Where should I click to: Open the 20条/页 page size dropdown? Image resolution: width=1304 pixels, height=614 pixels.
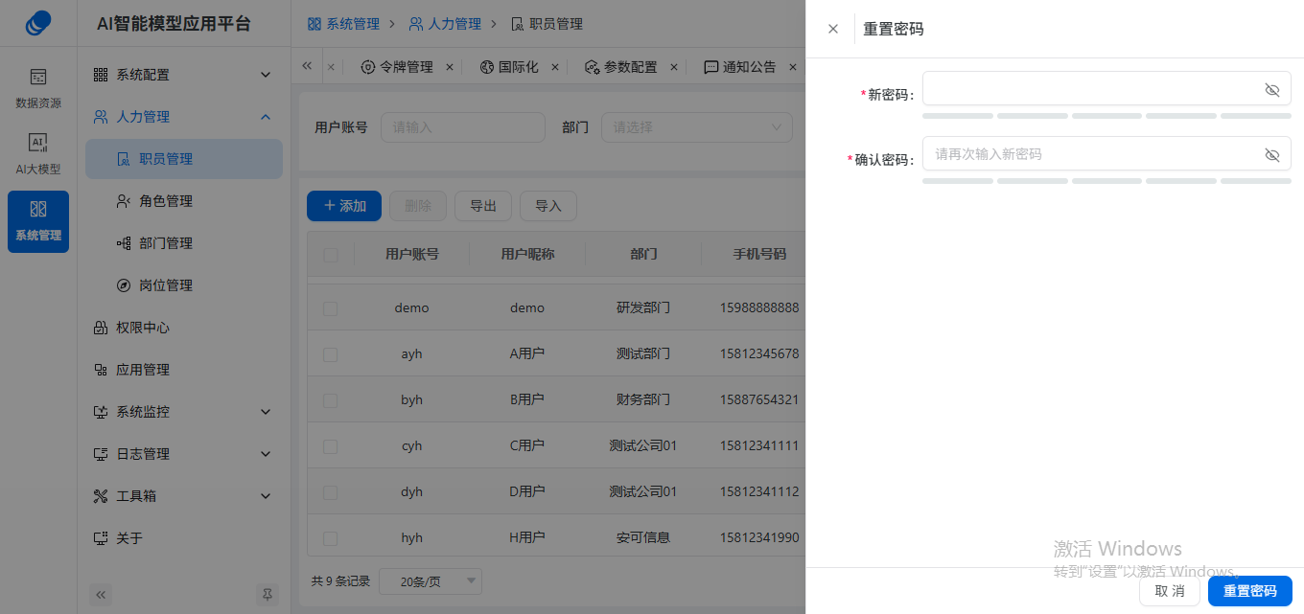431,581
